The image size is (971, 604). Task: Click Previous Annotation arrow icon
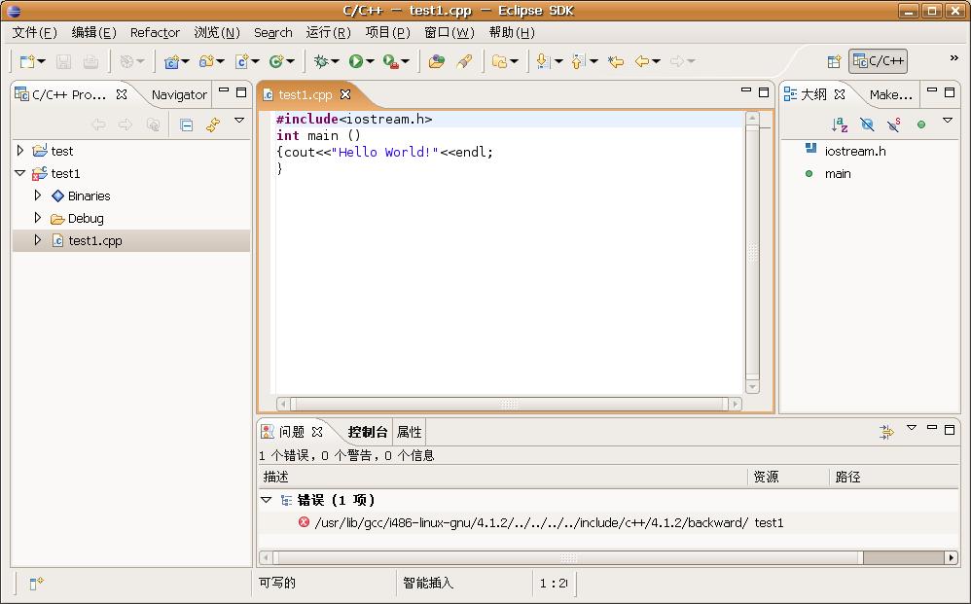(x=578, y=61)
